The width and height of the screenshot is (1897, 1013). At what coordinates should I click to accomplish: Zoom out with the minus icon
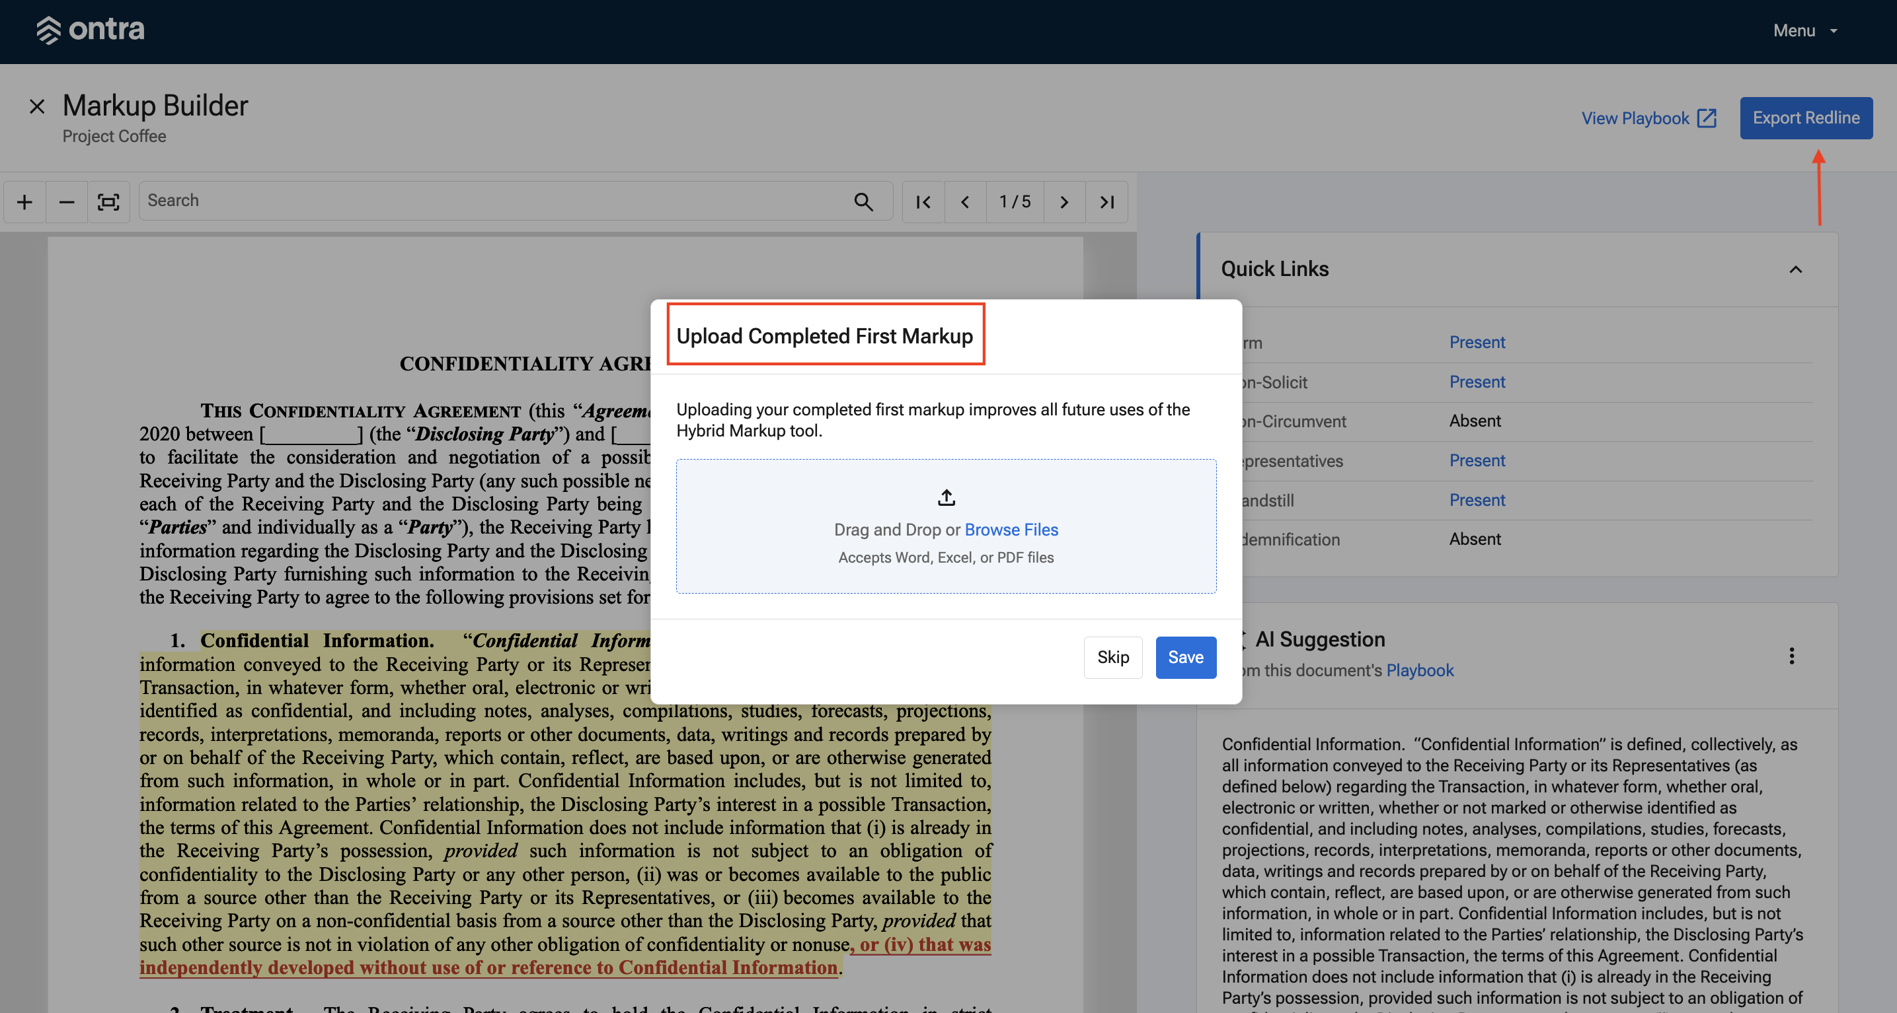tap(66, 201)
